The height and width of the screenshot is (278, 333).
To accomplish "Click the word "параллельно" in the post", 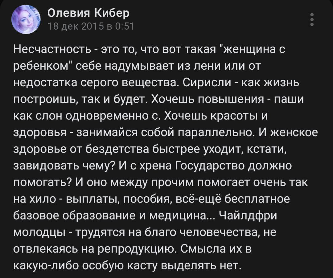I will [215, 133].
